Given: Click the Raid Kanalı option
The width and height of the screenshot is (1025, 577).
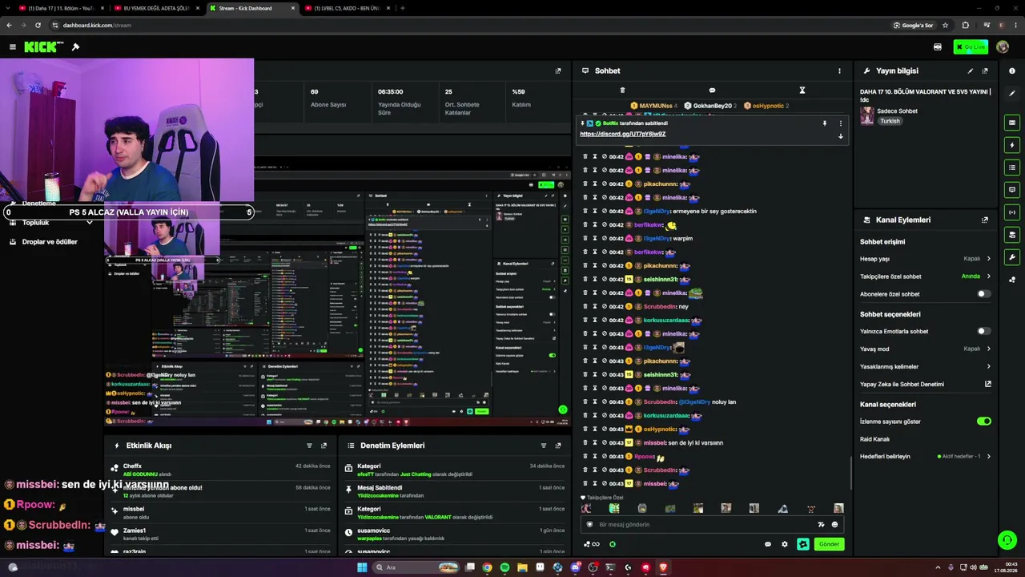Looking at the screenshot, I should (874, 439).
